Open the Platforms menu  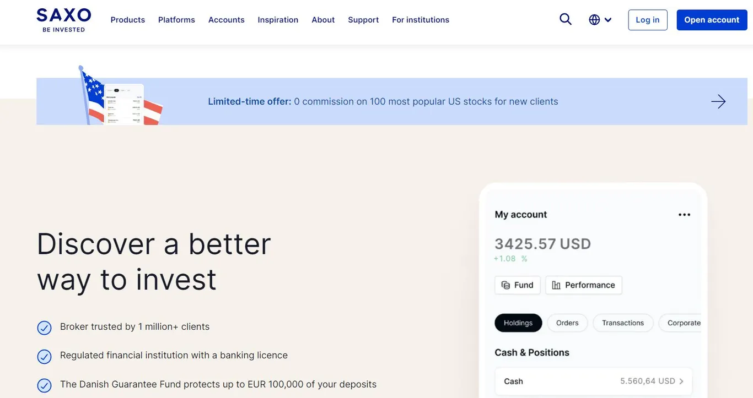point(176,20)
